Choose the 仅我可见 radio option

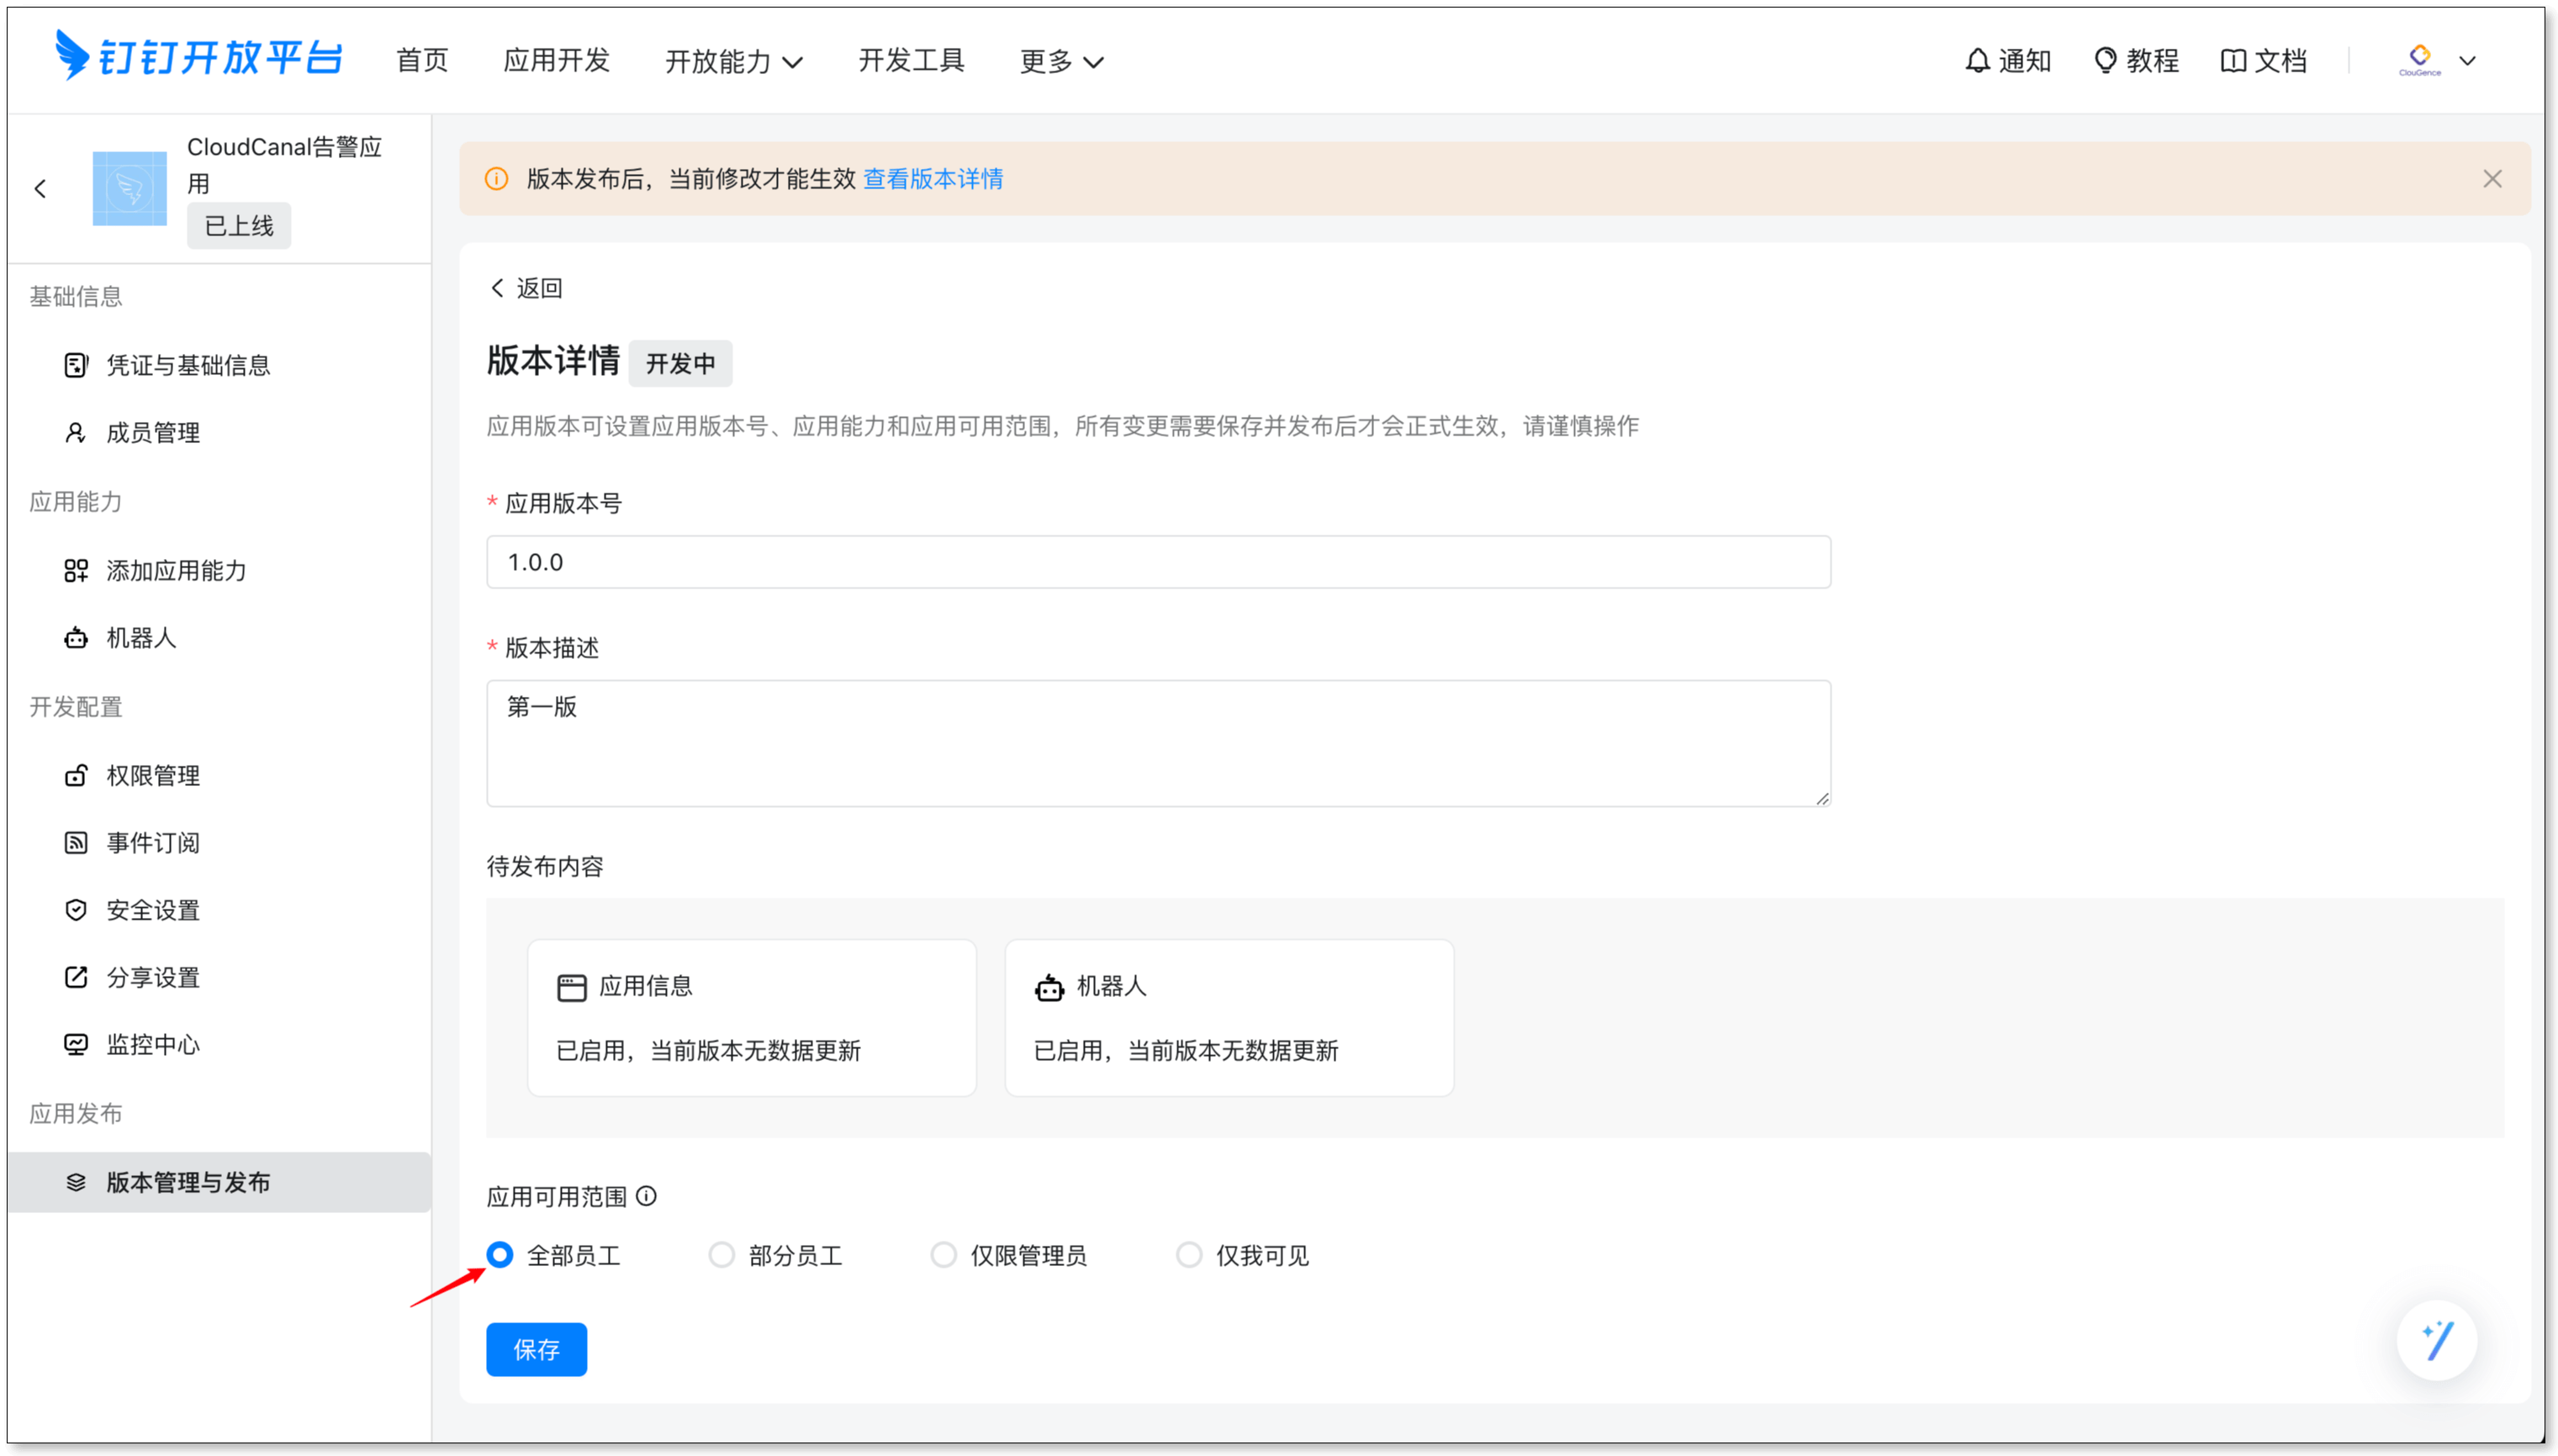point(1188,1255)
